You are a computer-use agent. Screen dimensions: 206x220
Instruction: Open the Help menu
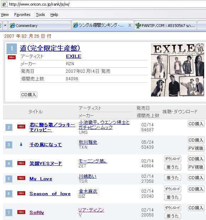click(x=54, y=15)
